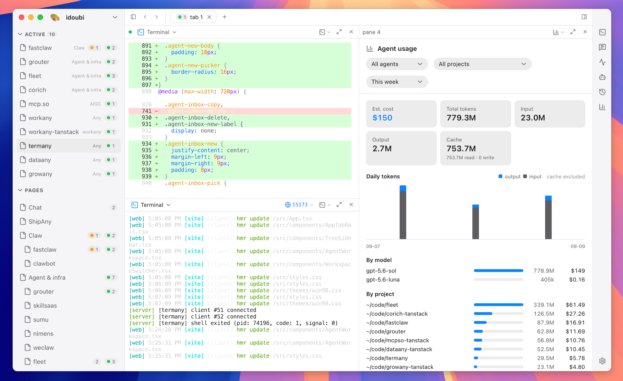Viewport: 623px width, 381px height.
Task: Select the fleet project in ACTIVE list
Action: click(68, 76)
